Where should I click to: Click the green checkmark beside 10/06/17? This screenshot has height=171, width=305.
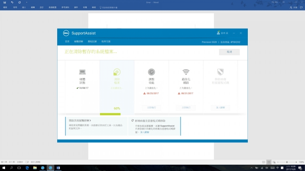pyautogui.click(x=78, y=88)
